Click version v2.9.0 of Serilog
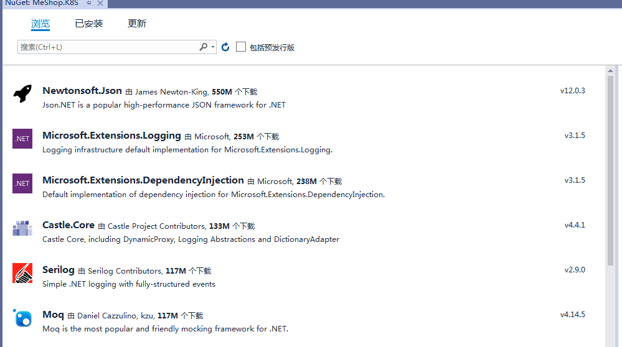622x347 pixels. coord(575,270)
